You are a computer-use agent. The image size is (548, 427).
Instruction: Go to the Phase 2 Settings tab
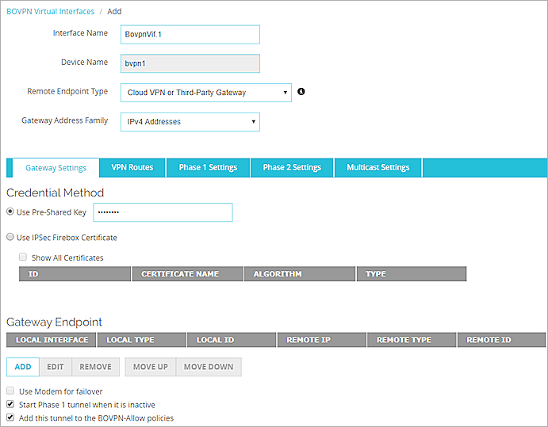point(292,168)
